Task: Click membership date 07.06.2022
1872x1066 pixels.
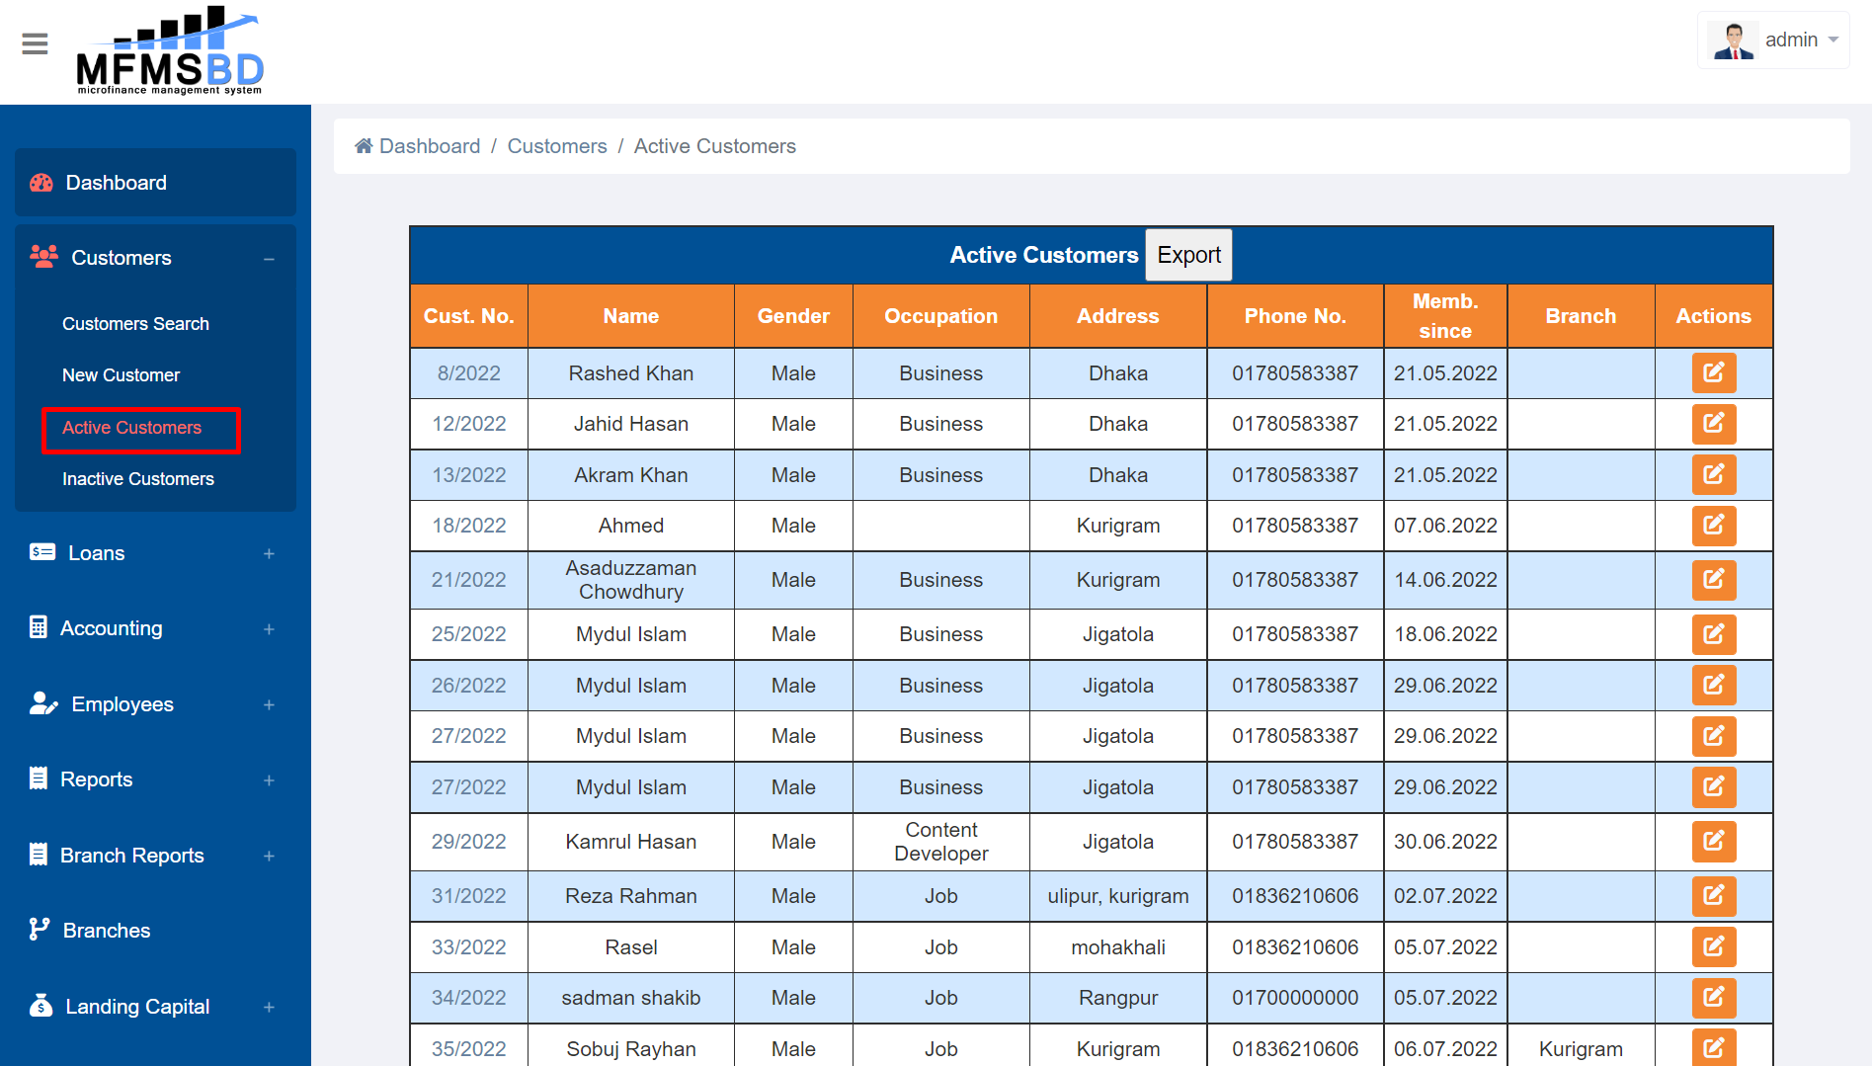Action: 1445,526
